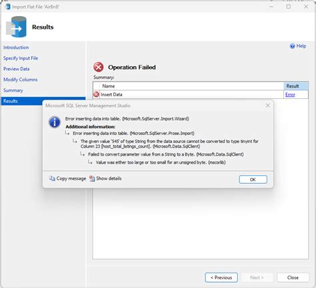The height and width of the screenshot is (288, 316).
Task: Click the 'Value was either too large' message
Action: click(x=161, y=162)
